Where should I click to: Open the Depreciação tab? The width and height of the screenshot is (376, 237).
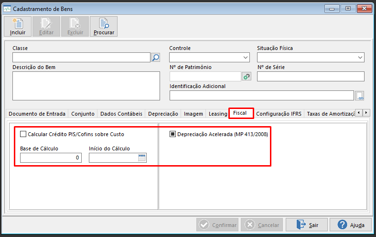(x=163, y=114)
